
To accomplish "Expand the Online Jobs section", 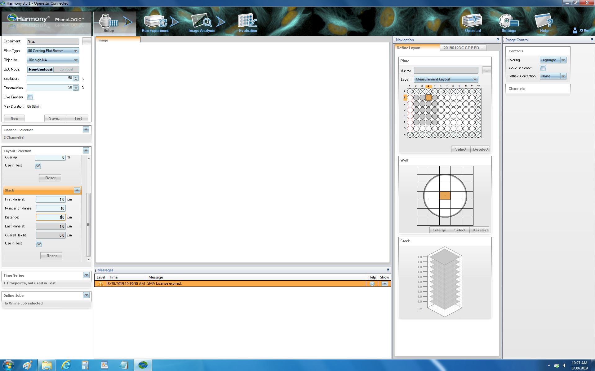I will (86, 295).
